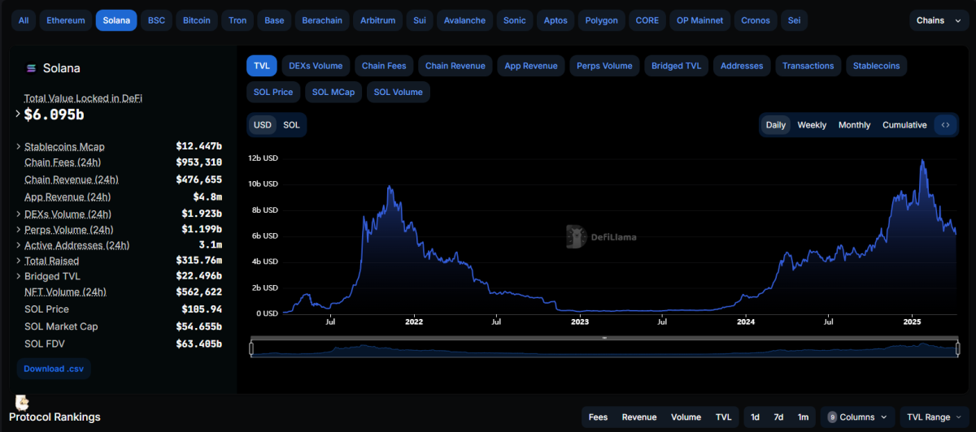Viewport: 976px width, 432px height.
Task: Select the Daily chart interval
Action: 776,125
